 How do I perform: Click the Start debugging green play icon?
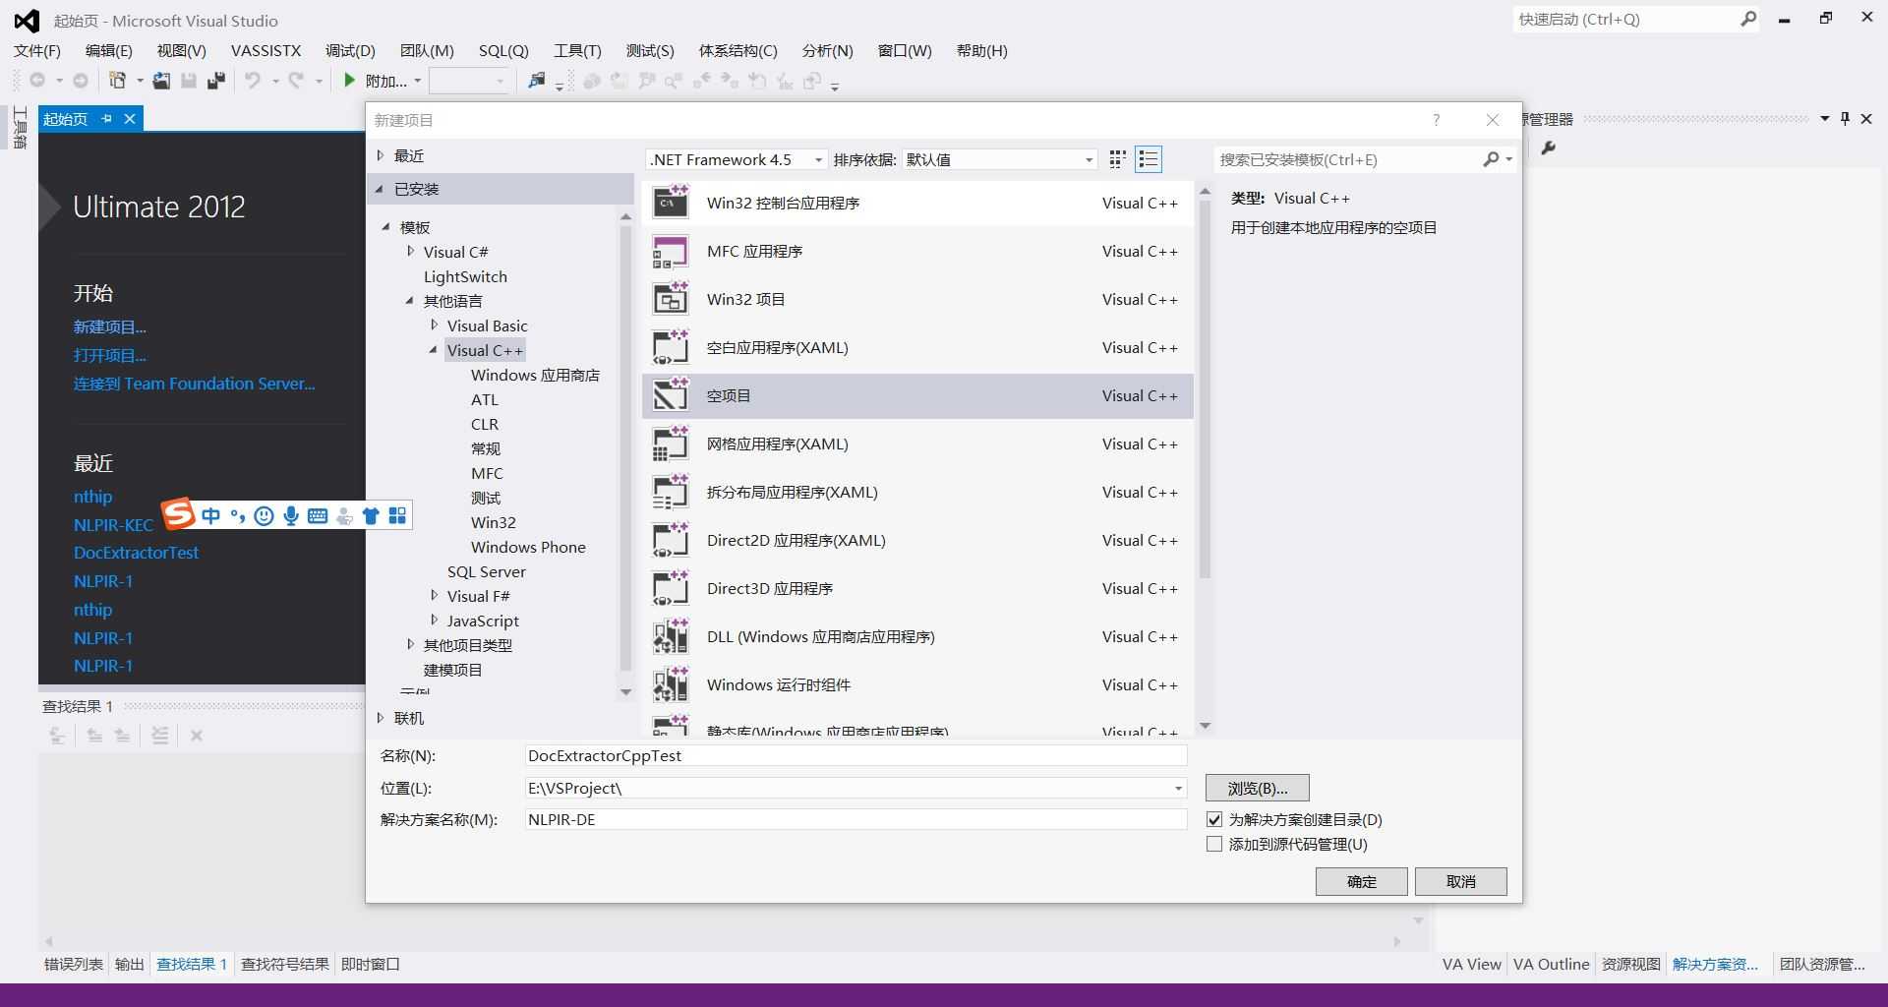coord(349,81)
